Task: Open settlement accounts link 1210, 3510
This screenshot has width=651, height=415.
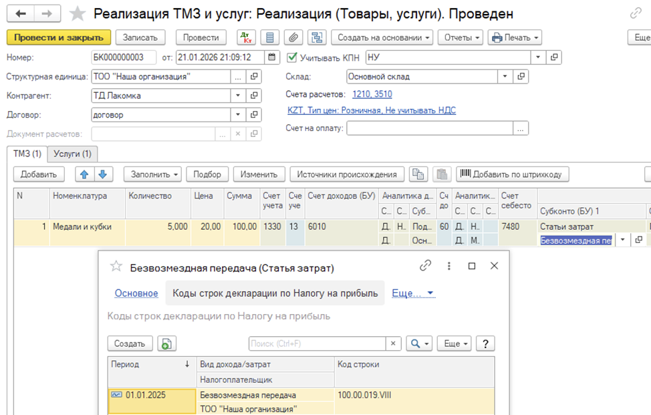Action: pos(372,94)
